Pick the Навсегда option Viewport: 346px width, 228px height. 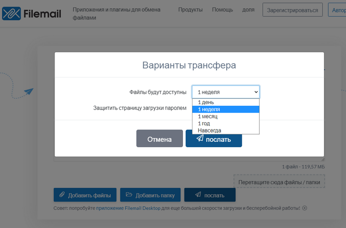(226, 130)
